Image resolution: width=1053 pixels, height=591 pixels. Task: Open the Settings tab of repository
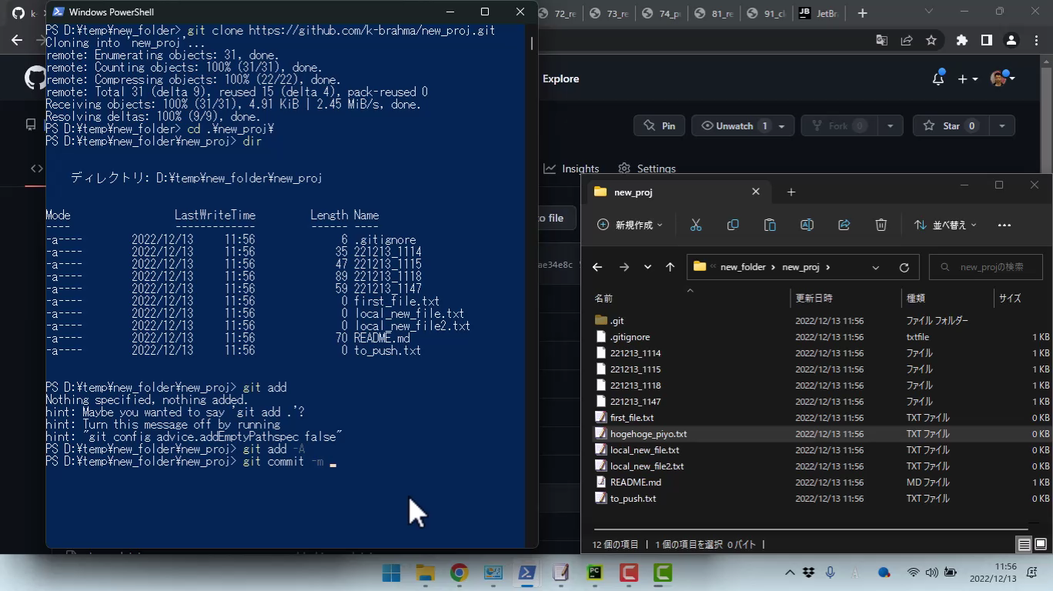pyautogui.click(x=647, y=169)
